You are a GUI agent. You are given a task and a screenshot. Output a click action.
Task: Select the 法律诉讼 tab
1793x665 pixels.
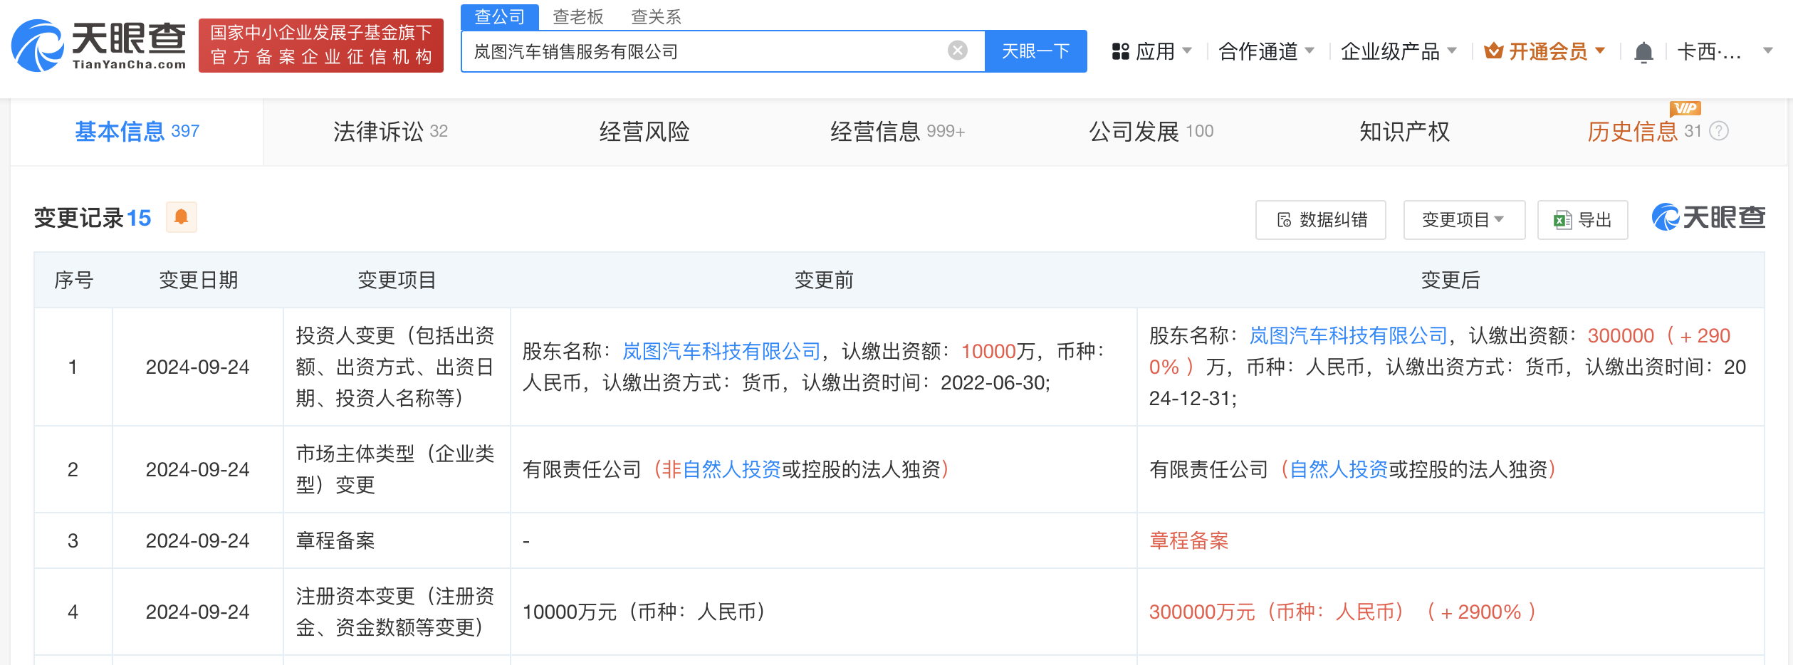[390, 131]
